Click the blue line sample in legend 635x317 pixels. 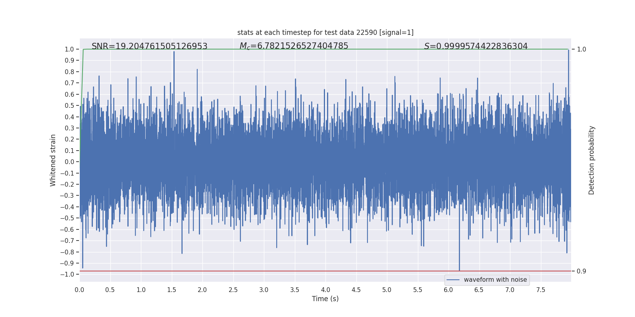[453, 280]
